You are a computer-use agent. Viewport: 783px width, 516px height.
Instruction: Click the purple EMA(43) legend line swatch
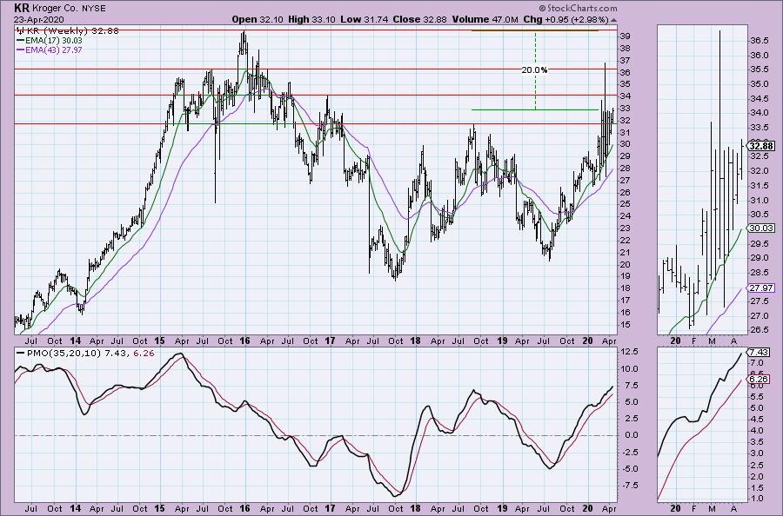pos(20,50)
